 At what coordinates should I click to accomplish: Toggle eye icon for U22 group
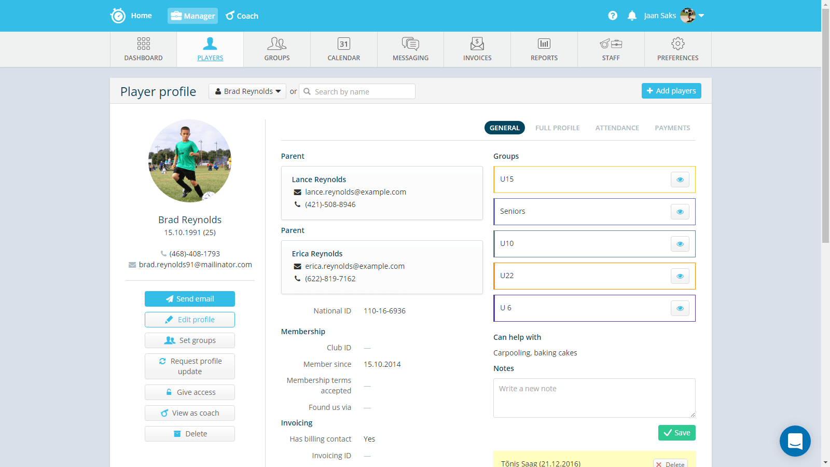click(x=680, y=276)
